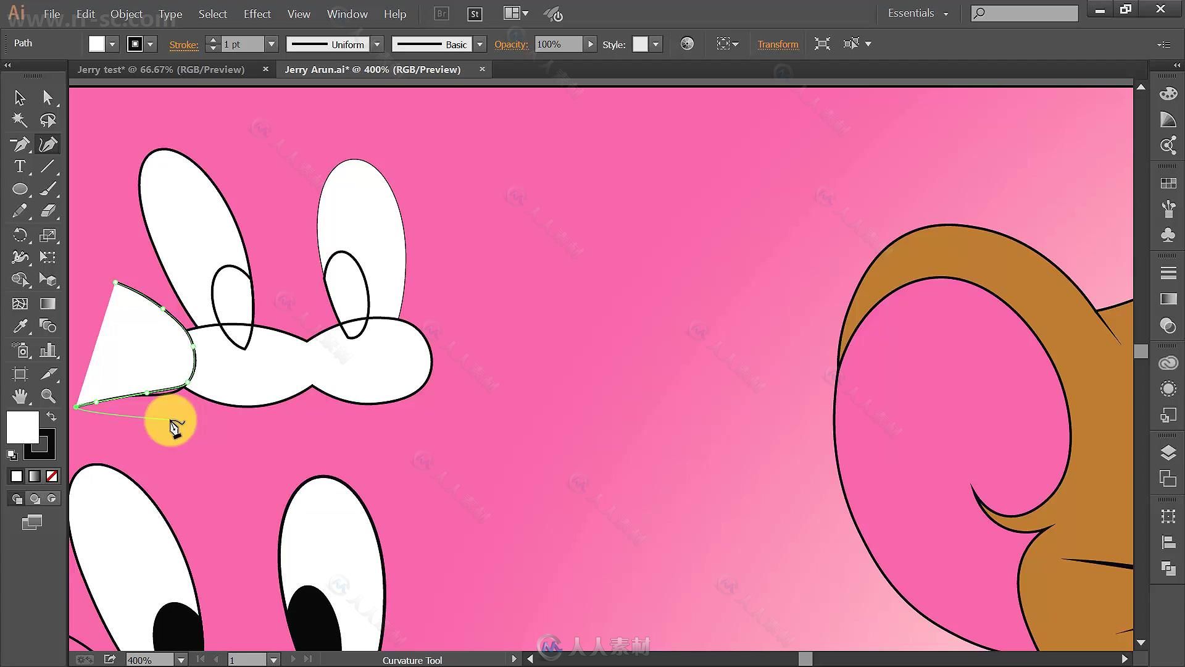Screen dimensions: 1185x667
Task: Enable Draw Behind mode
Action: tap(35, 498)
